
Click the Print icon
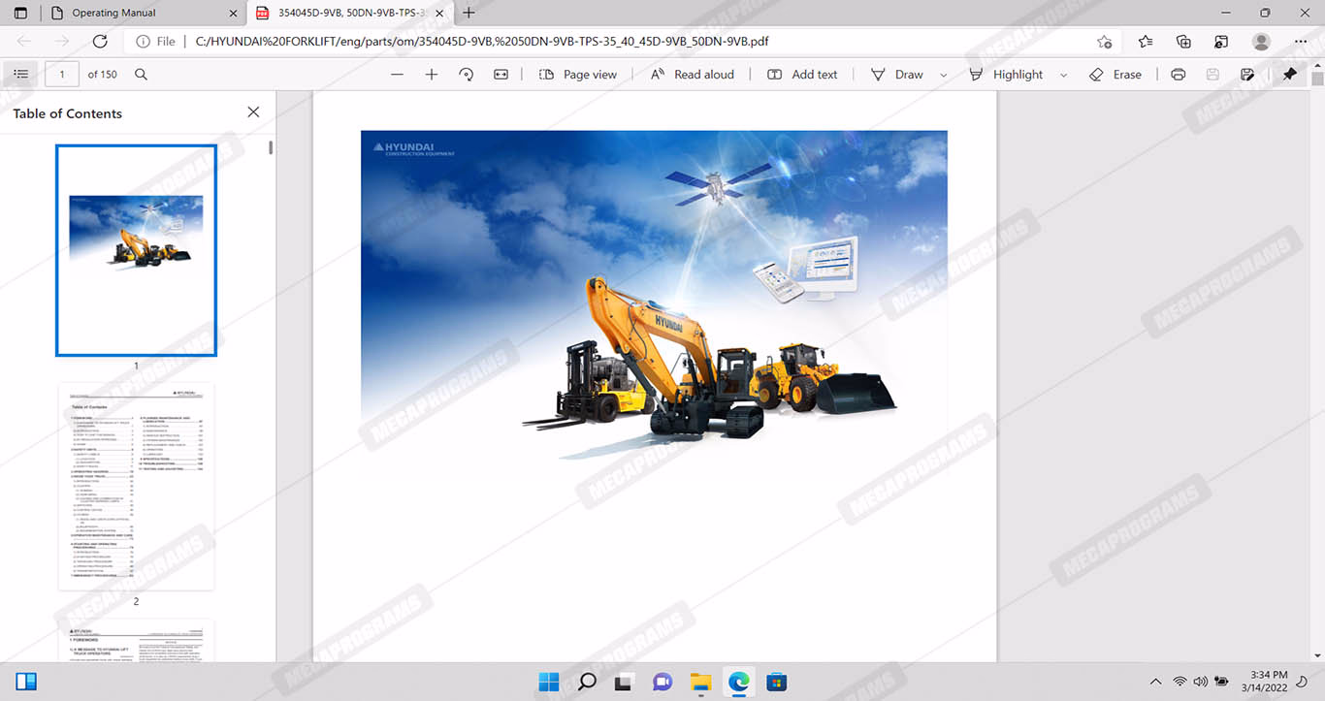[x=1178, y=75]
